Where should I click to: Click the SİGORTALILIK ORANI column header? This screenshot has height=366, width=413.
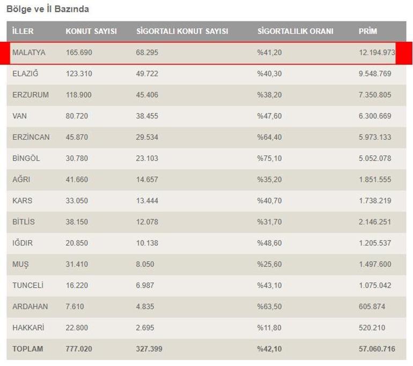tap(295, 31)
